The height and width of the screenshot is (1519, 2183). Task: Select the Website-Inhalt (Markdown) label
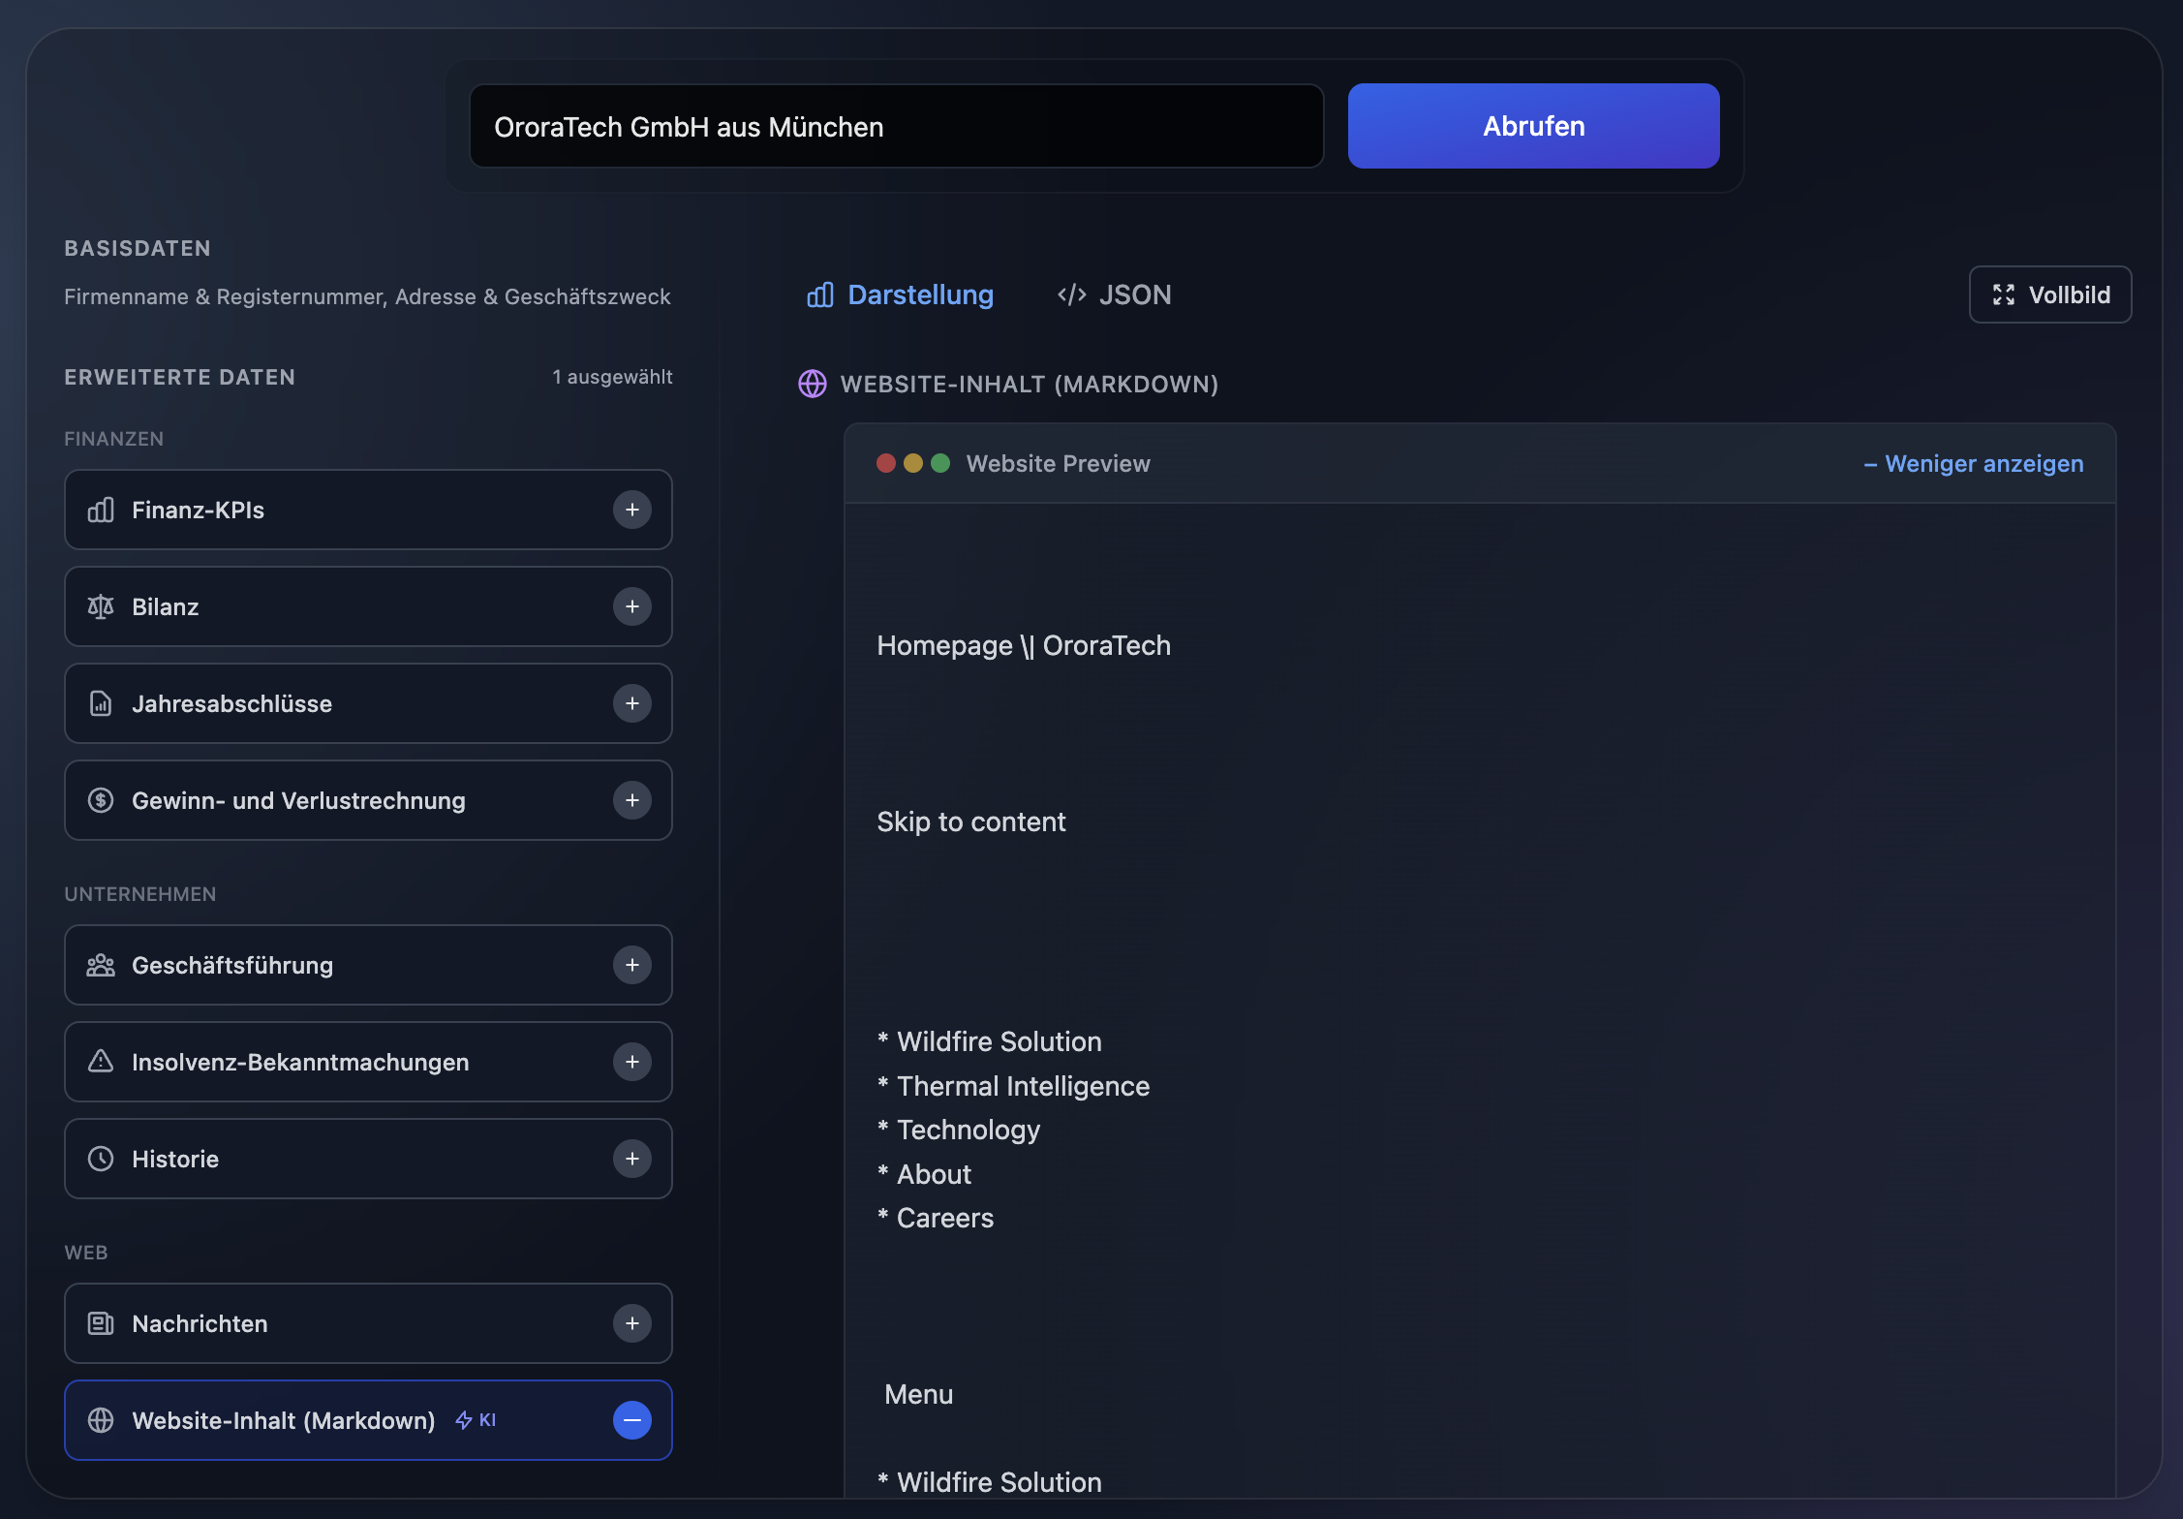284,1420
